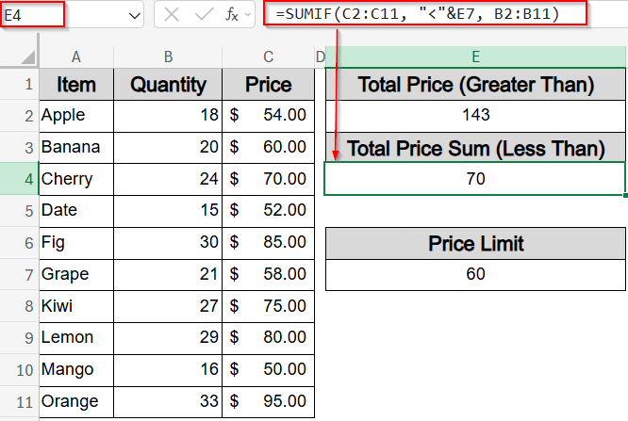Click Lemon's quantity 29
Viewport: 628px width, 421px height.
click(x=168, y=338)
